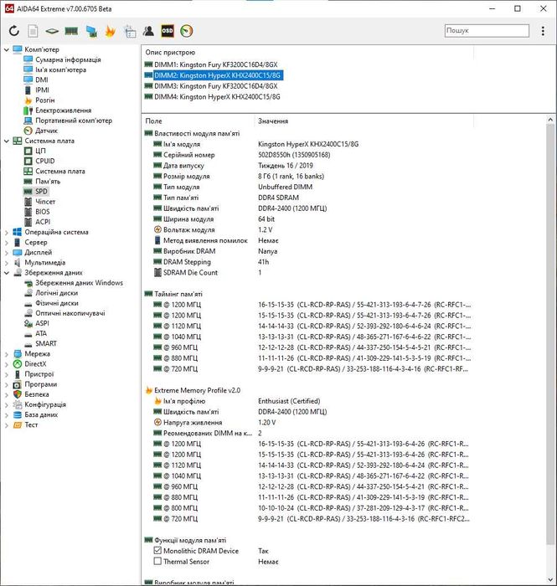
Task: Open Збереження даних Windows item
Action: click(79, 283)
